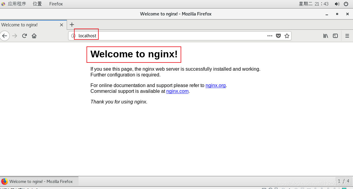This screenshot has width=353, height=189.
Task: Open the Library bookmarks and history
Action: click(x=326, y=36)
